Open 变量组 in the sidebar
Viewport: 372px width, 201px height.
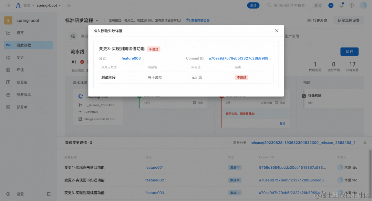point(29,82)
